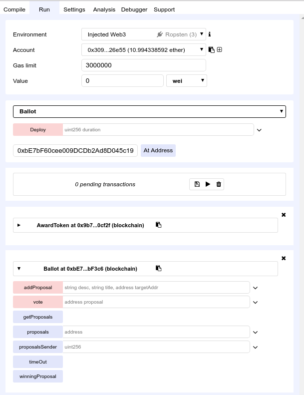
Task: Switch to the Settings tab
Action: 74,9
